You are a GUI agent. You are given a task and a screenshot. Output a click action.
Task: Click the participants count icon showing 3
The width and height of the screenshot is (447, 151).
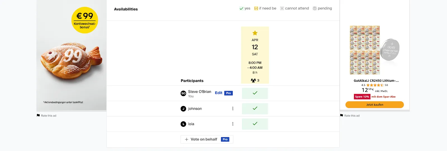[x=253, y=80]
